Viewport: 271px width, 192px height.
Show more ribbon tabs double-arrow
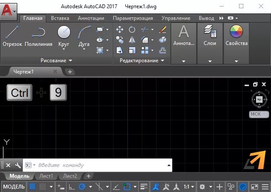point(221,18)
